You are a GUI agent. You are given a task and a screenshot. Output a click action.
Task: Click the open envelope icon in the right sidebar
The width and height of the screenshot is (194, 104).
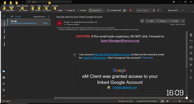[x=191, y=47]
